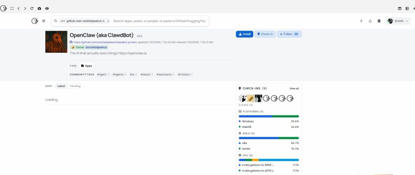This screenshot has height=175, width=415.
Task: Click the GPU distribution bar
Action: pyautogui.click(x=269, y=160)
